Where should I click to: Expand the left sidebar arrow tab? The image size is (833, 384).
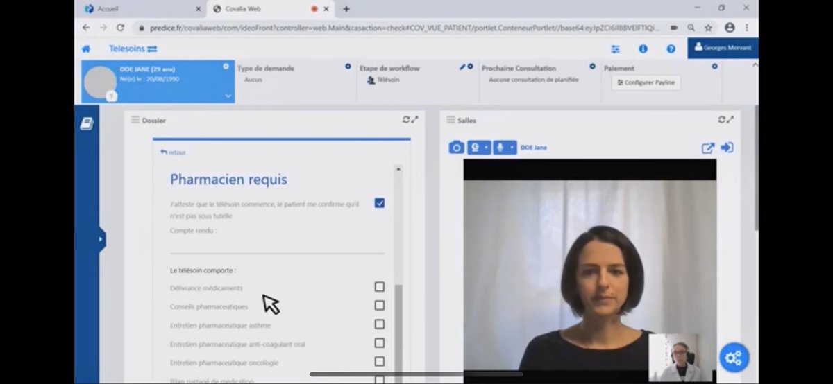tap(101, 239)
